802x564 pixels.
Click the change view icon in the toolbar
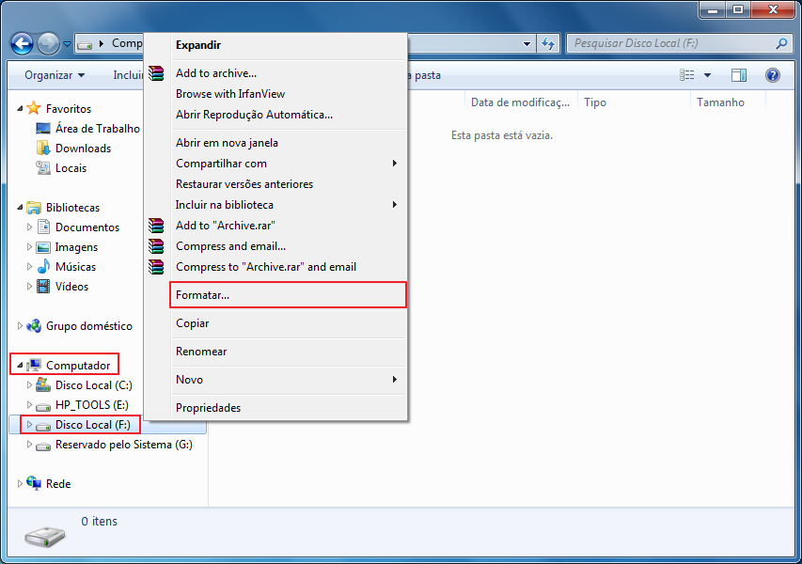pos(687,75)
